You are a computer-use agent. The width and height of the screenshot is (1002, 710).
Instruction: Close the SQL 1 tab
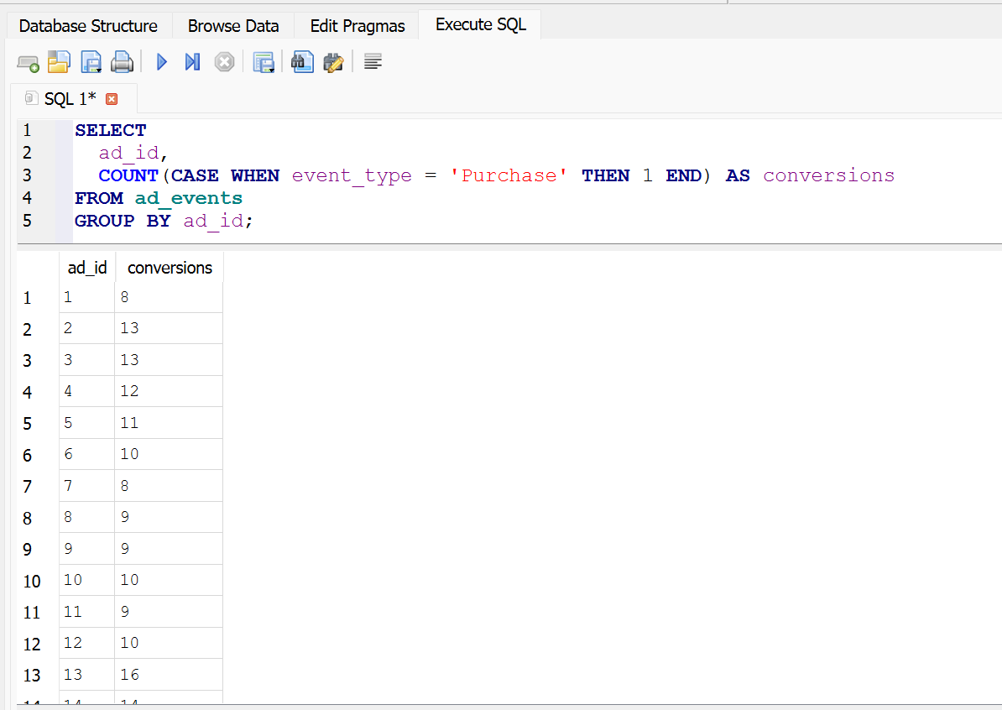[x=112, y=99]
